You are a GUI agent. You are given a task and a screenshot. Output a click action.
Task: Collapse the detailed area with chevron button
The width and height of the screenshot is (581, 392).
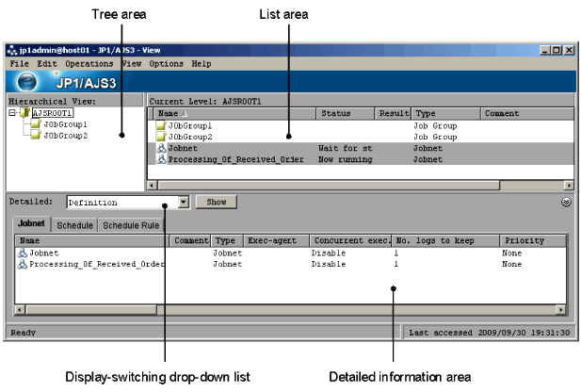tap(566, 202)
